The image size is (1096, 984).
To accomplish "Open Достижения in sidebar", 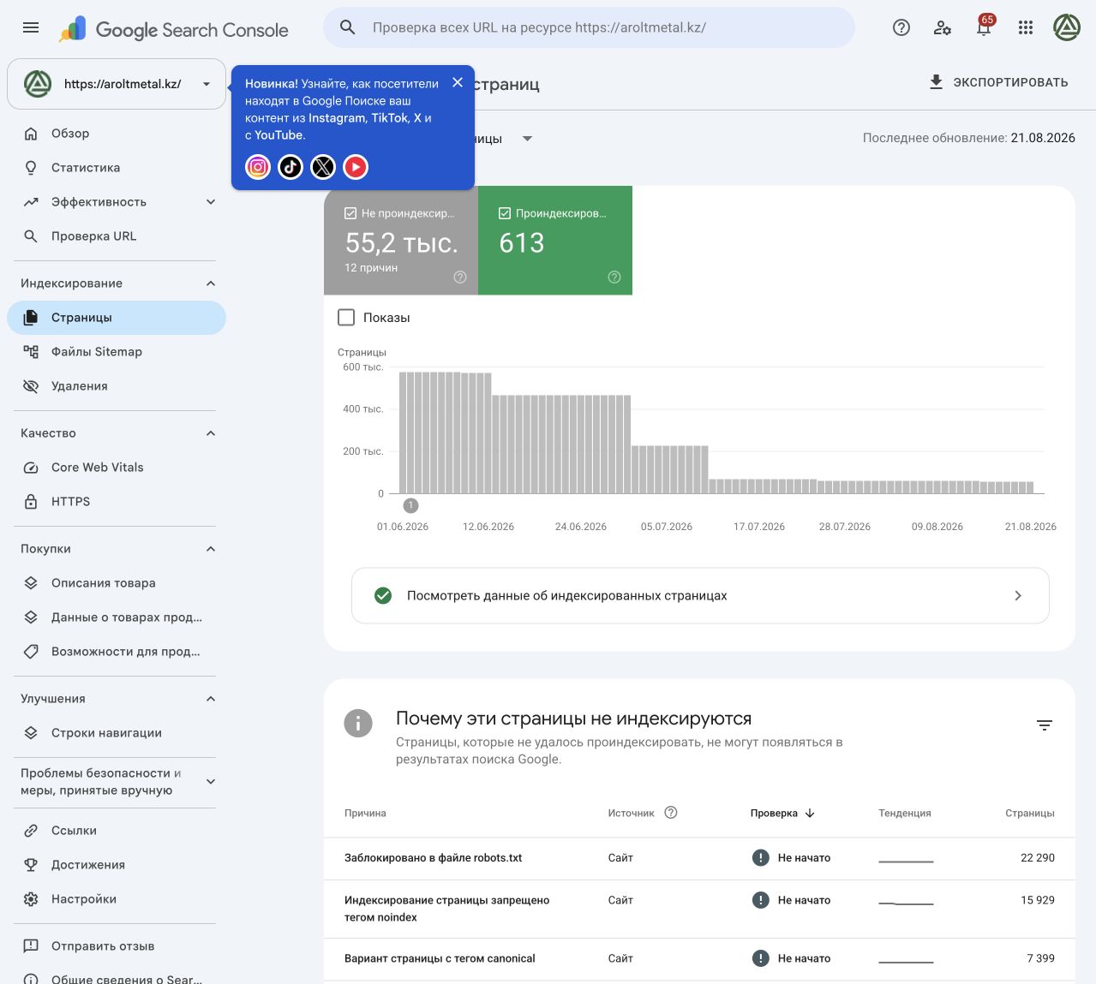I will pyautogui.click(x=117, y=865).
